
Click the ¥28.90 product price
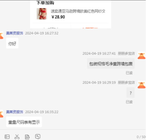click(58, 17)
